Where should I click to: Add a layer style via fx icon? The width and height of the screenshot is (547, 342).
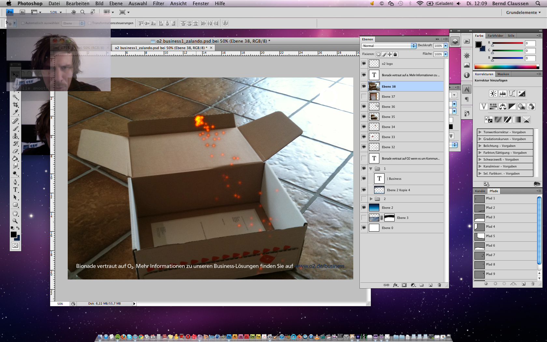point(395,285)
